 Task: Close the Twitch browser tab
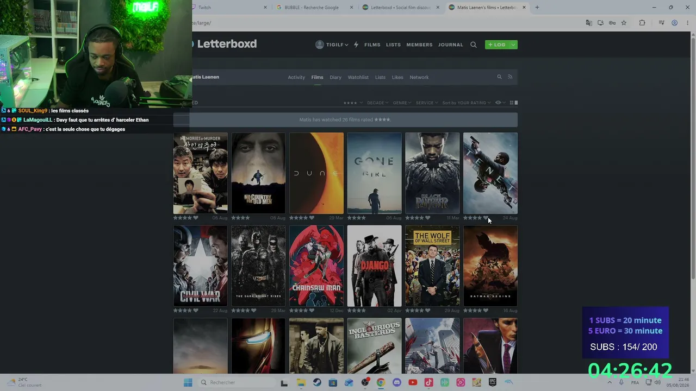pyautogui.click(x=265, y=8)
